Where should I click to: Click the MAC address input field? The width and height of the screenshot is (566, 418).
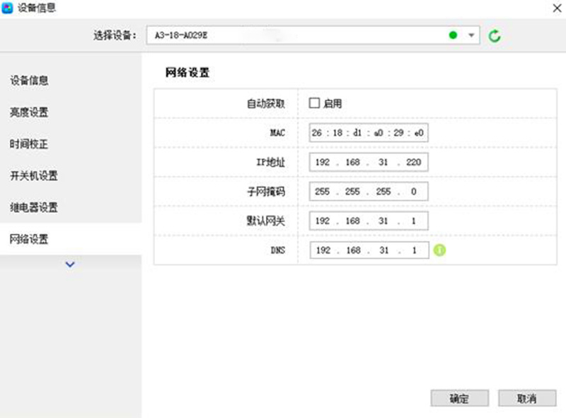369,133
